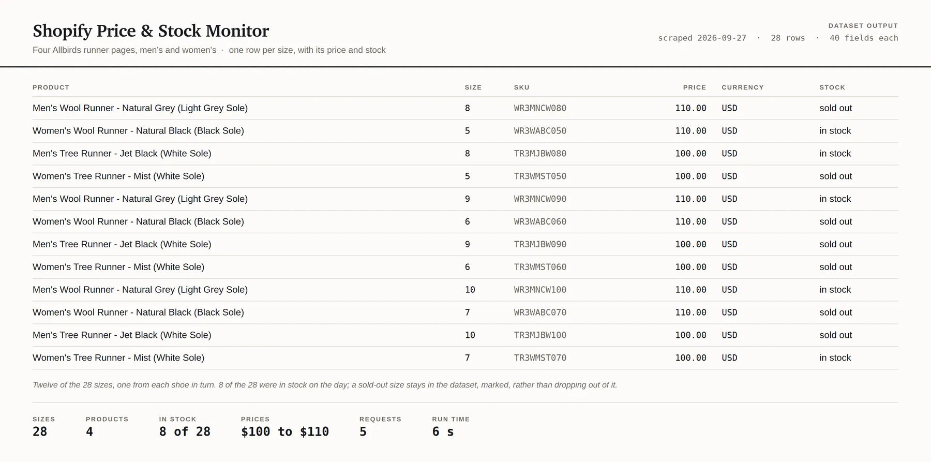Click 'in stock' status in TR3MJBW080 row
Image resolution: width=931 pixels, height=462 pixels.
(x=835, y=154)
